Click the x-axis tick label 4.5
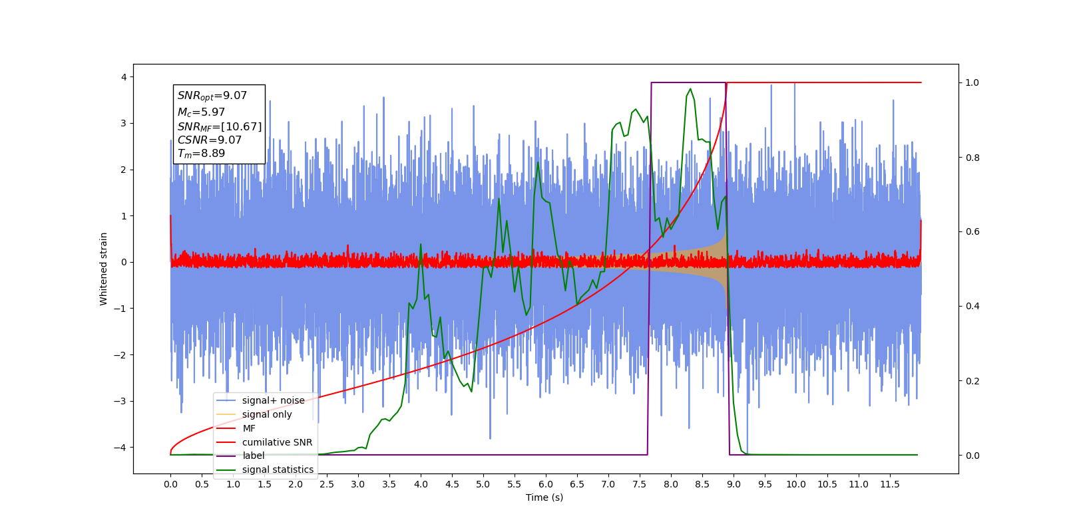The width and height of the screenshot is (1065, 532). [x=452, y=484]
